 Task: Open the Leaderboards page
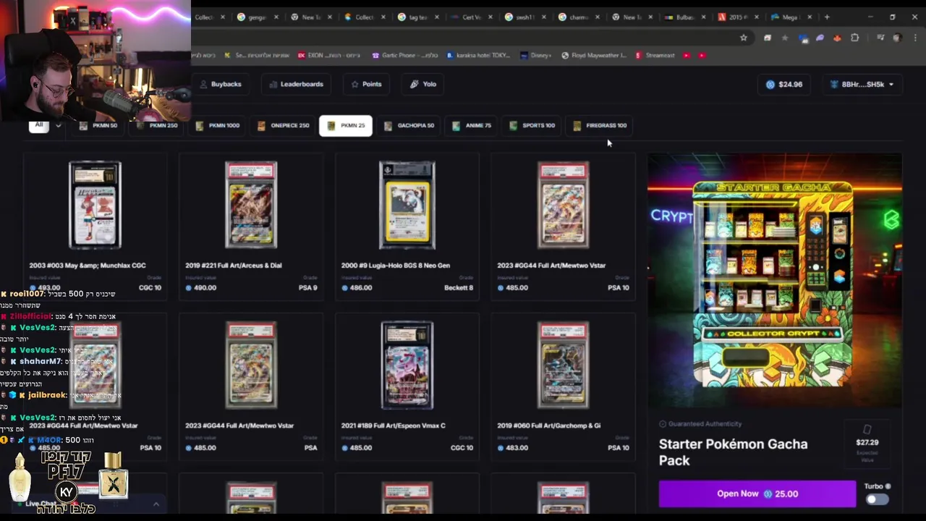point(296,84)
